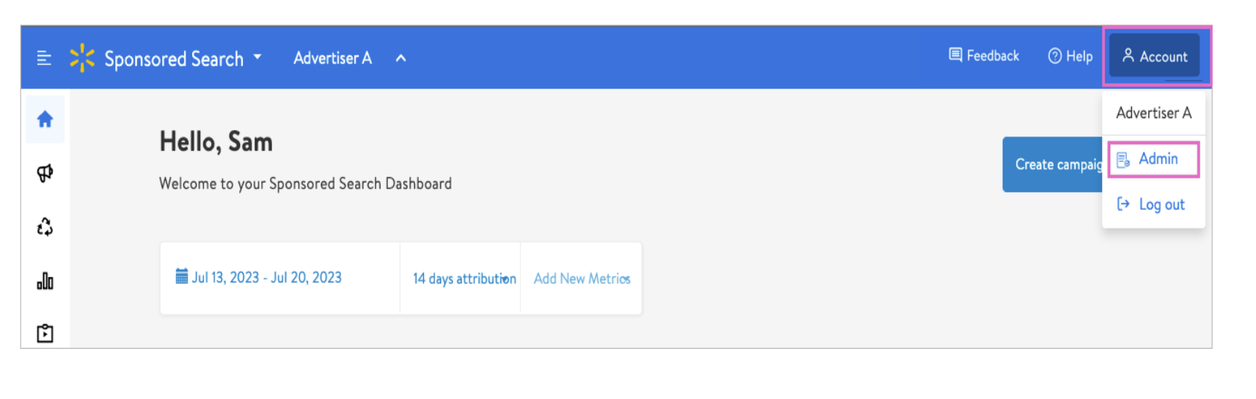This screenshot has width=1256, height=399.
Task: Open the Home icon in sidebar
Action: click(x=45, y=119)
